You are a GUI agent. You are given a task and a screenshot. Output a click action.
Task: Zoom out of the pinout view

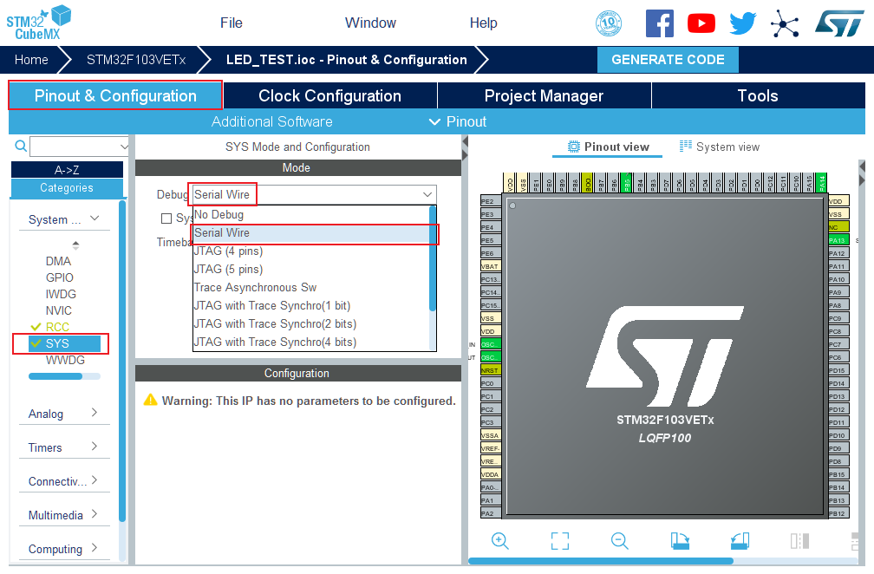620,540
